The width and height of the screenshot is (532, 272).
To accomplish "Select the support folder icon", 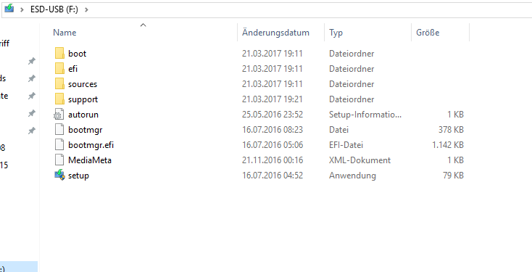I will click(59, 99).
